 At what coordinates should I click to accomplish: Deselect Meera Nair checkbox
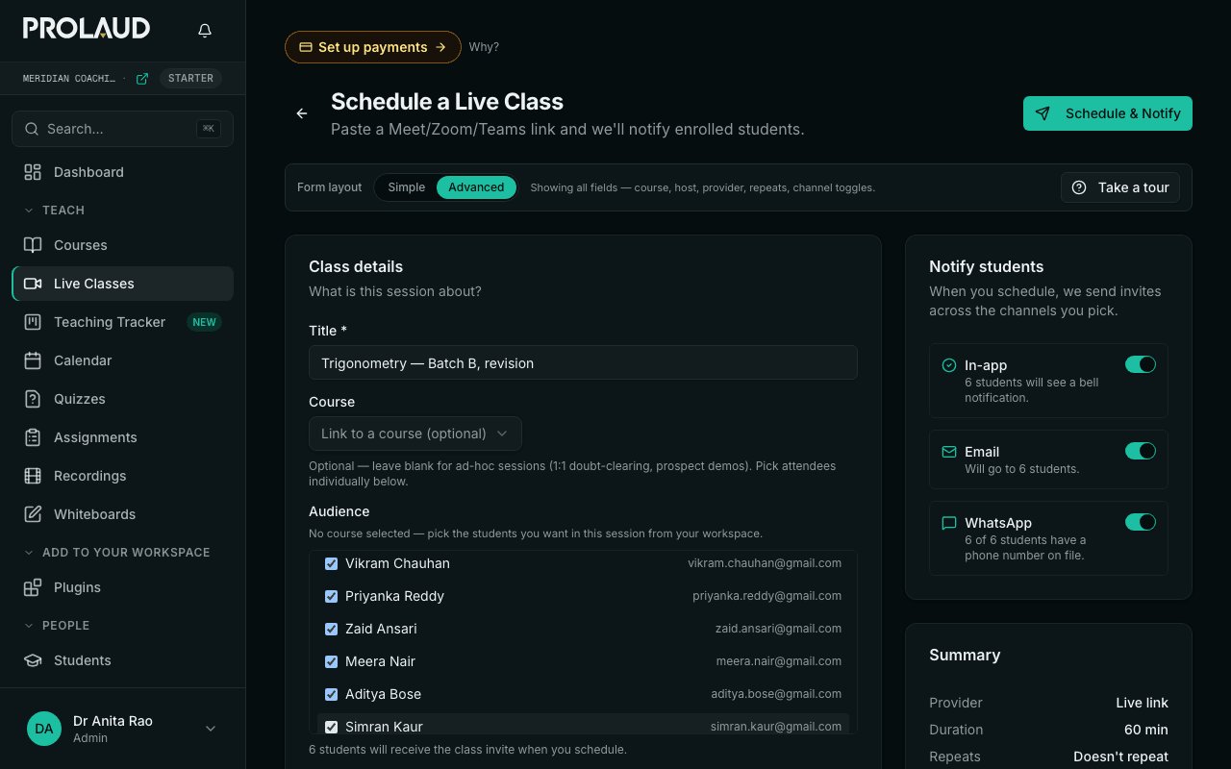click(x=332, y=662)
